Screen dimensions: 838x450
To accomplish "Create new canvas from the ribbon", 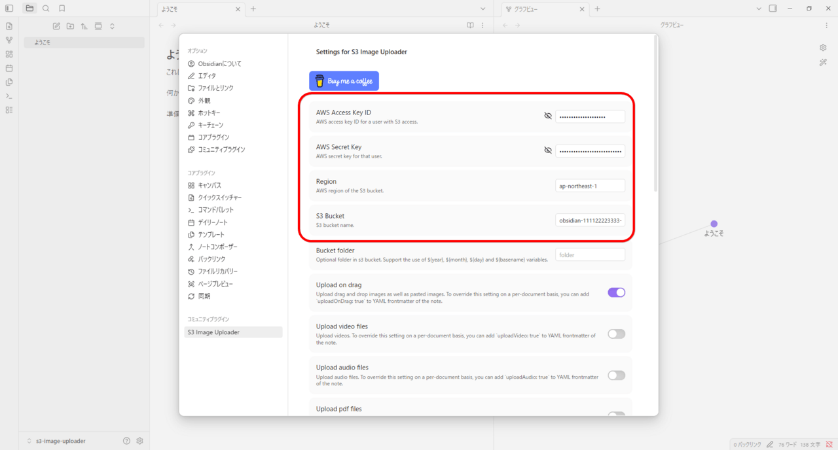I will point(9,54).
